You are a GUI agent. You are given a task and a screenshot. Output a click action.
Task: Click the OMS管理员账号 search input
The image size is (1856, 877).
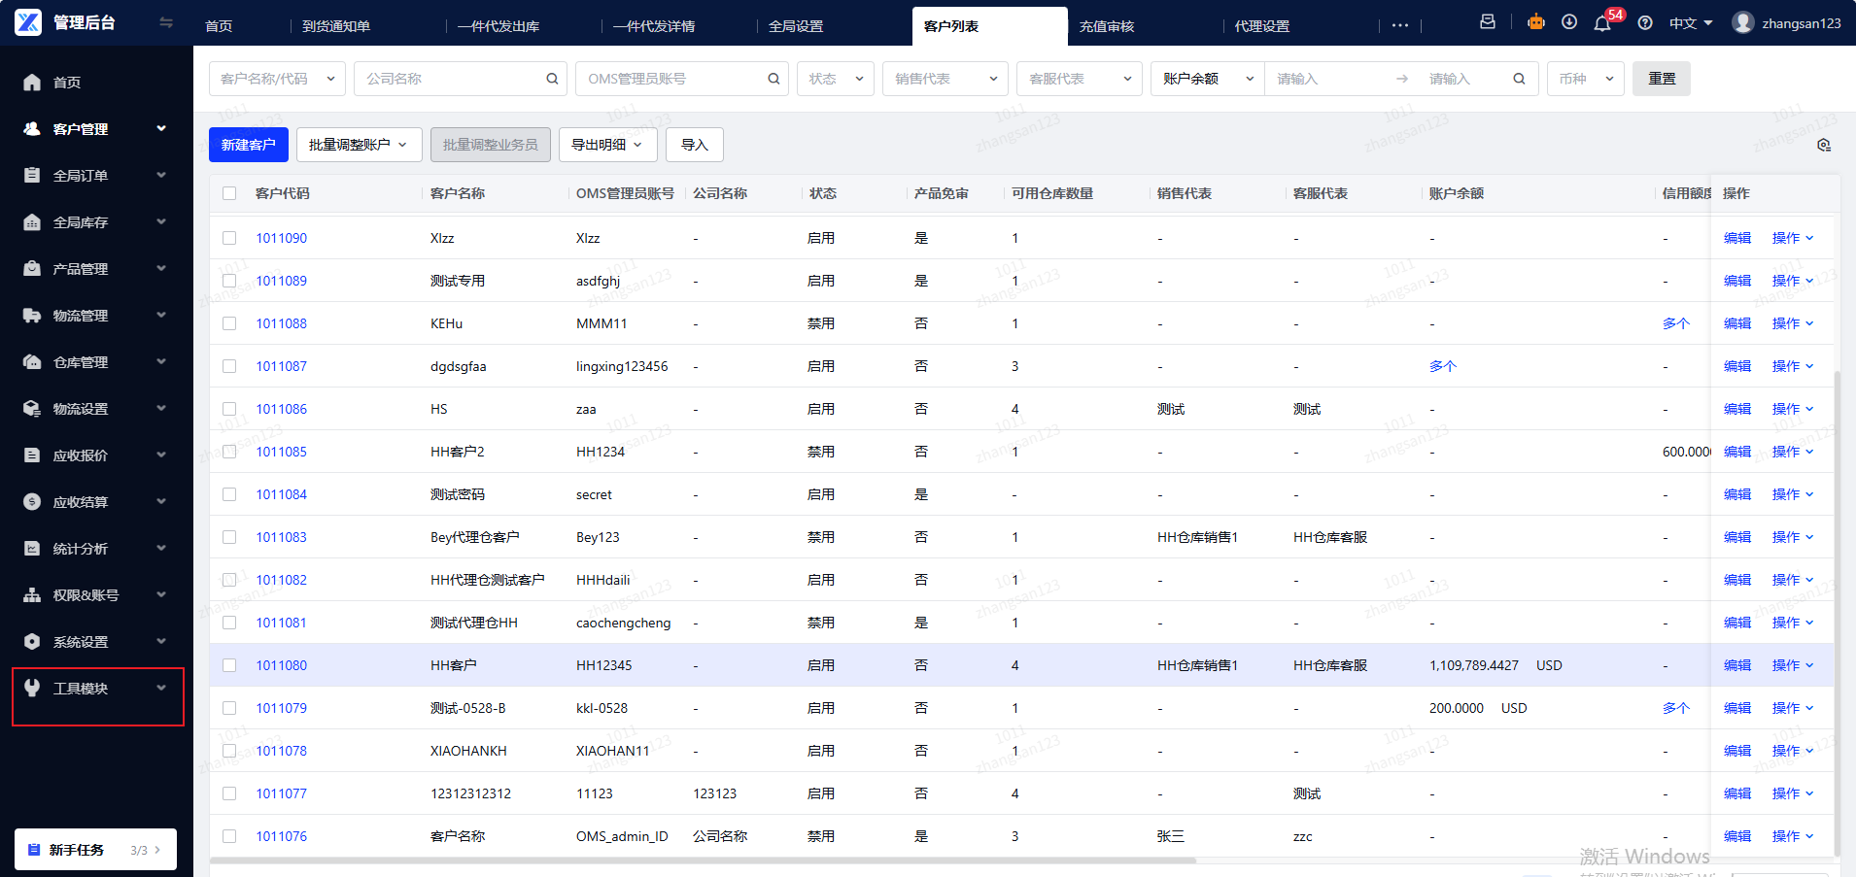[x=670, y=79]
